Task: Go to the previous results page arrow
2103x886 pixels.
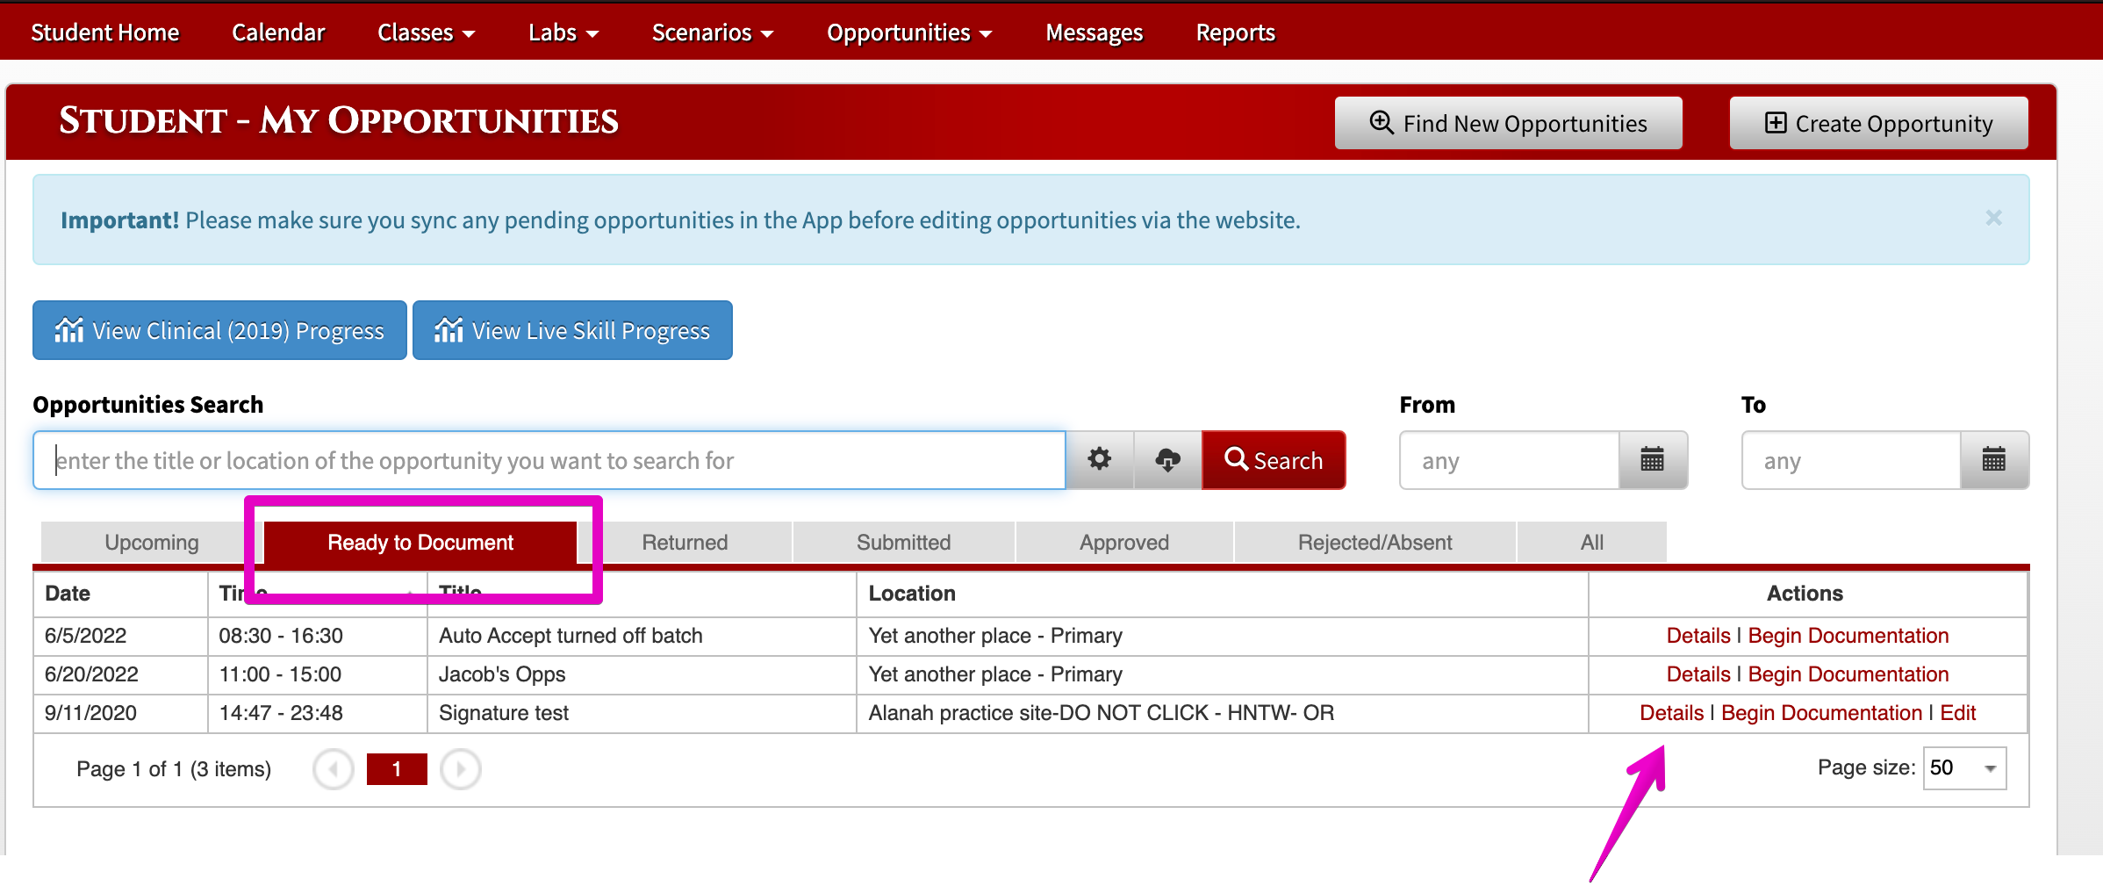Action: pyautogui.click(x=334, y=769)
